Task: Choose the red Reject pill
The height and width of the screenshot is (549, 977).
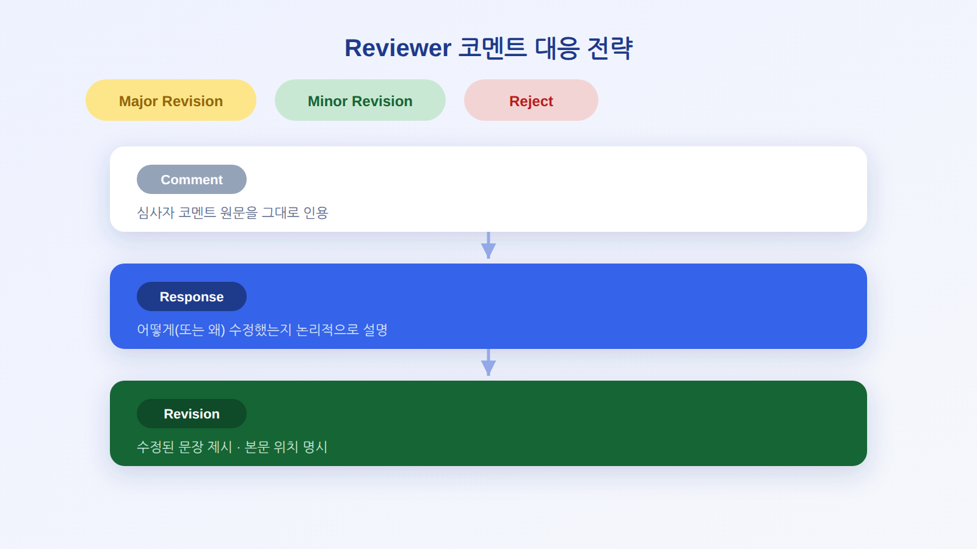Action: click(531, 100)
